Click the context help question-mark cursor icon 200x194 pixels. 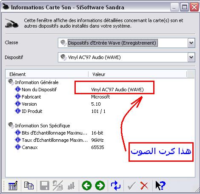click(160, 186)
